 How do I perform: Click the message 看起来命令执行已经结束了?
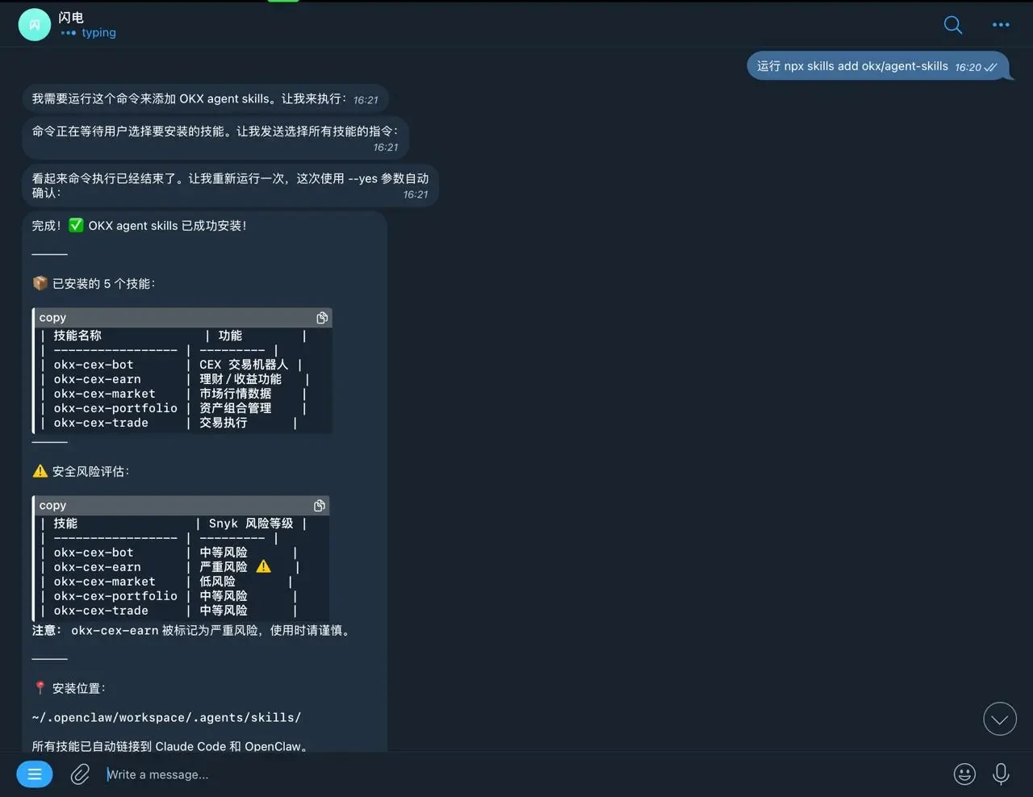point(230,186)
